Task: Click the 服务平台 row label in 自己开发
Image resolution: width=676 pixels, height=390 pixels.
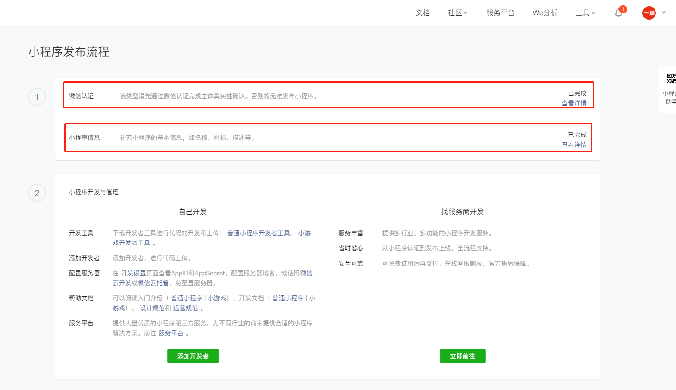Action: pyautogui.click(x=81, y=323)
